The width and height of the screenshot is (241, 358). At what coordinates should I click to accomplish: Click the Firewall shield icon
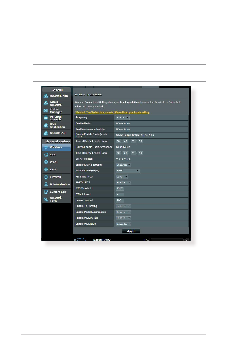click(x=46, y=177)
